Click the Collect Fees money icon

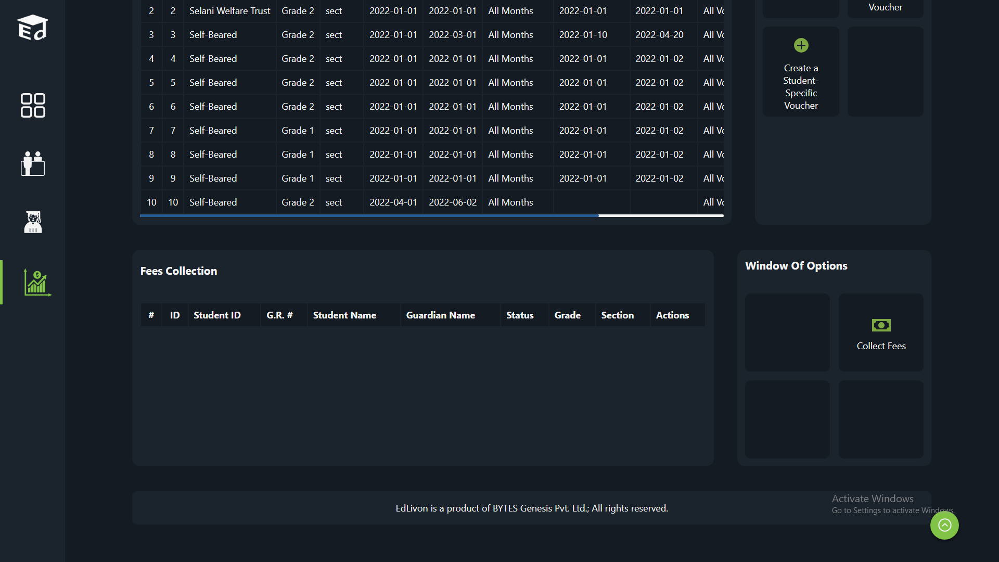(881, 325)
